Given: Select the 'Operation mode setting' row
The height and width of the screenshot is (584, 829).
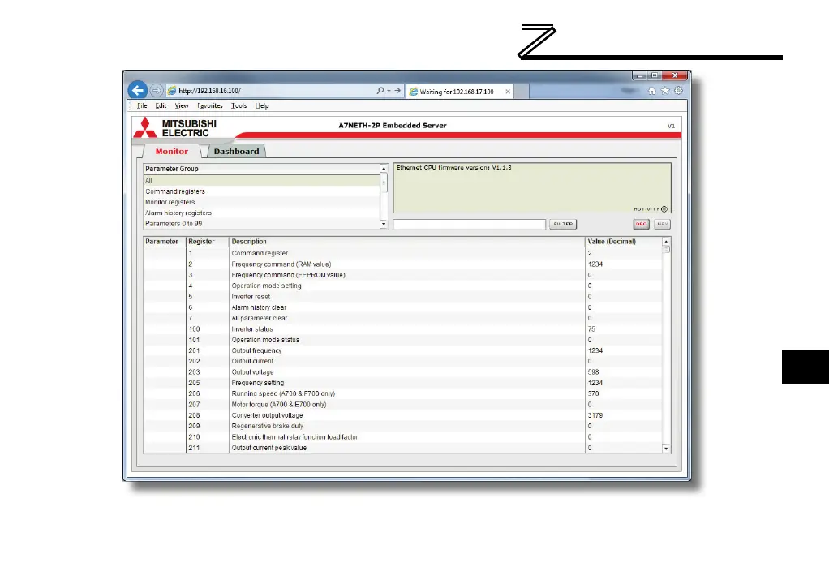Looking at the screenshot, I should coord(403,286).
